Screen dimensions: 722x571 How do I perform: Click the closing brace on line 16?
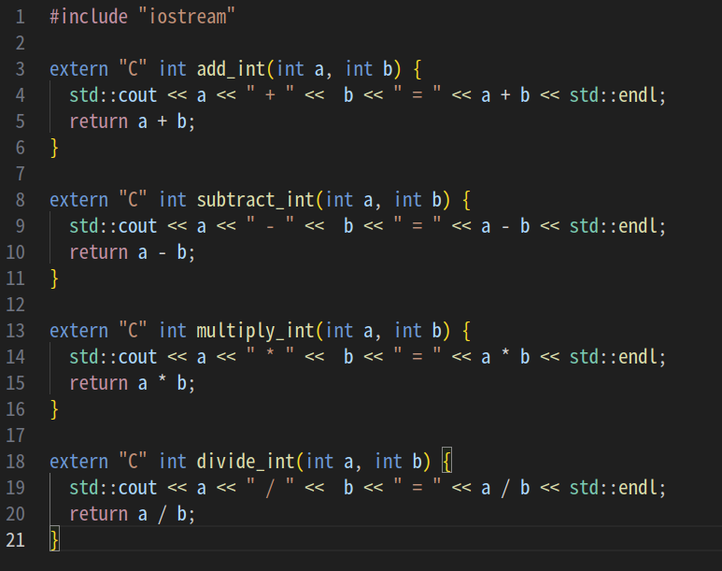point(54,410)
